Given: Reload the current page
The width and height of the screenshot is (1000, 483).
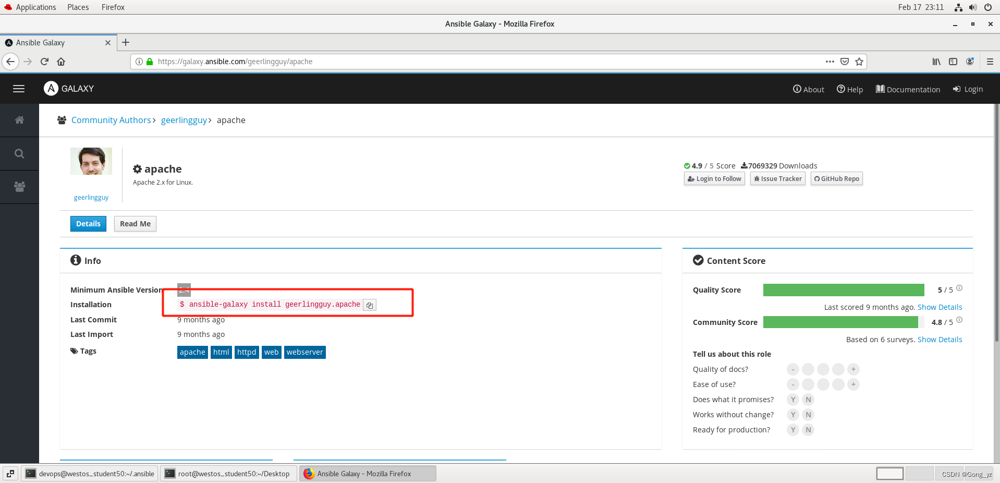Looking at the screenshot, I should pos(44,62).
